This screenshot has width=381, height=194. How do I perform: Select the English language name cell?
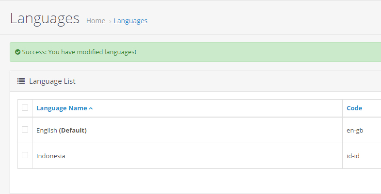(47, 130)
